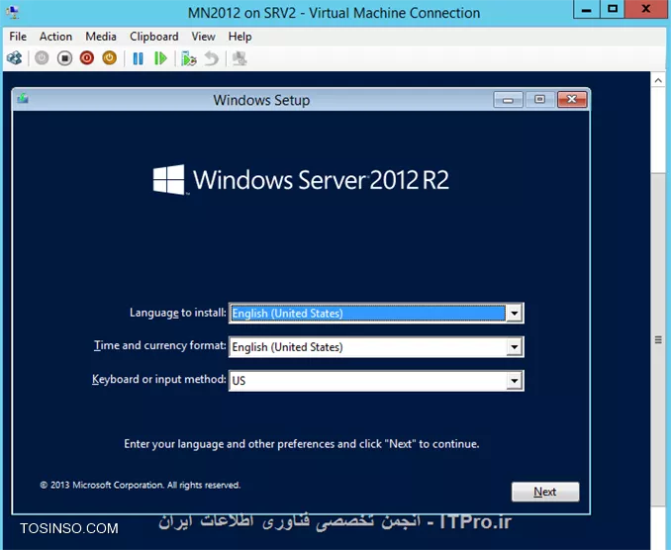
Task: Open the File menu
Action: (x=18, y=37)
